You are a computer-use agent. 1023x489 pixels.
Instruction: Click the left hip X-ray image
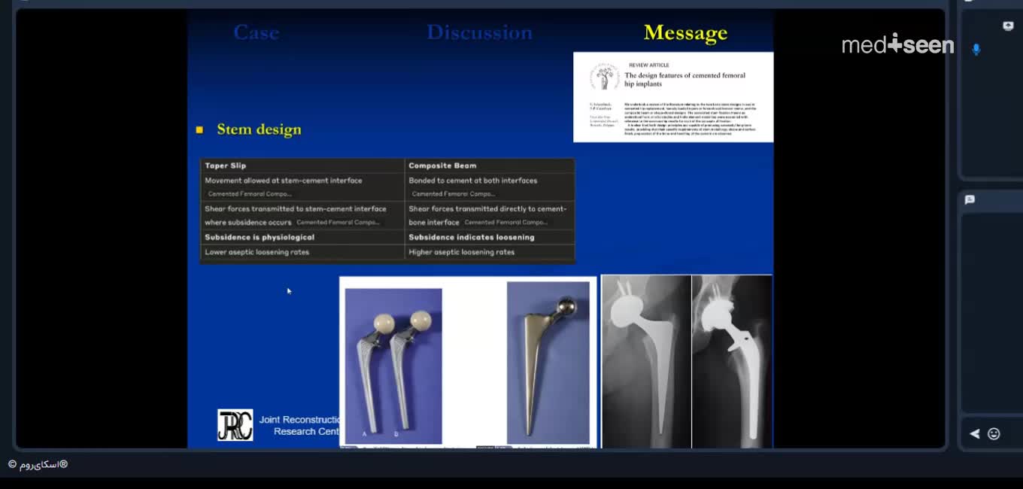tap(646, 362)
